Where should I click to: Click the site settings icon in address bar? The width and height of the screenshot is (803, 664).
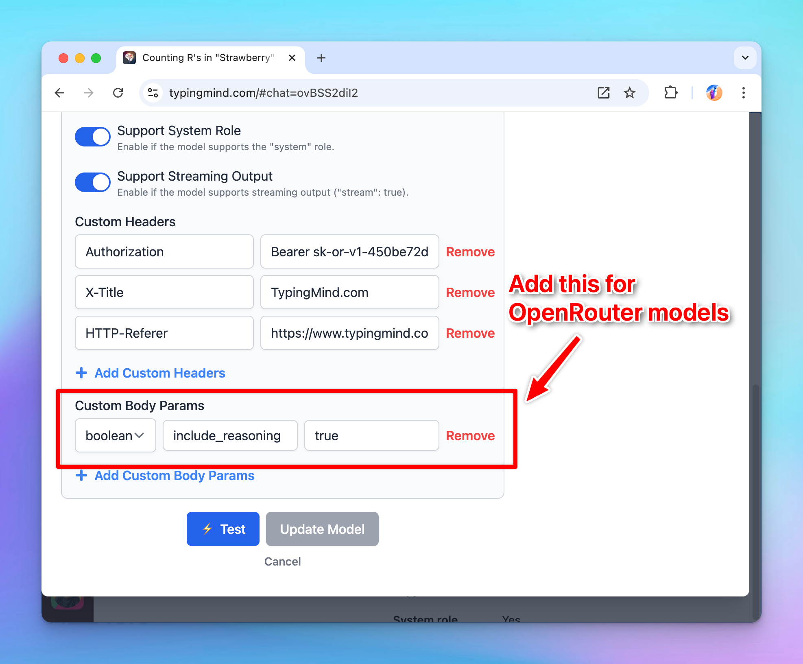[x=153, y=93]
